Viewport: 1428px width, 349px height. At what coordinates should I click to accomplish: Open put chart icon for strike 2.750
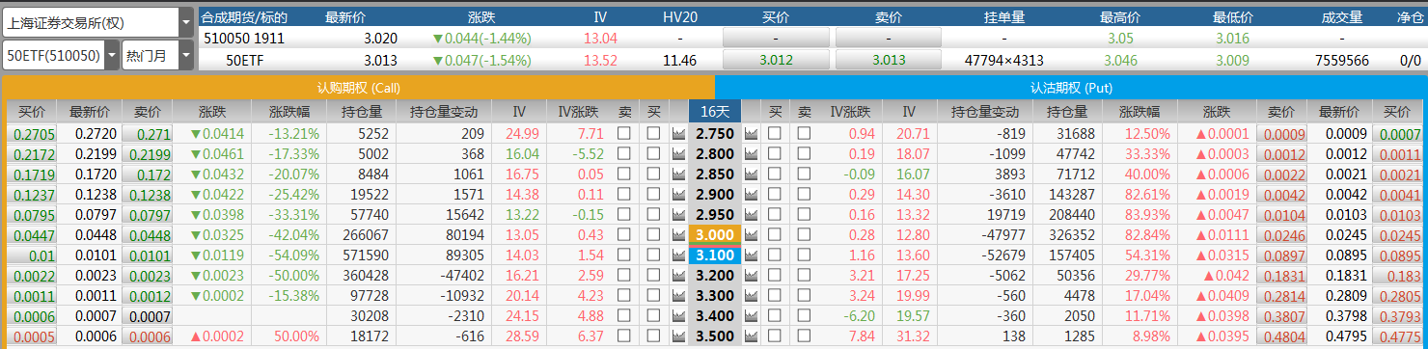coord(751,133)
